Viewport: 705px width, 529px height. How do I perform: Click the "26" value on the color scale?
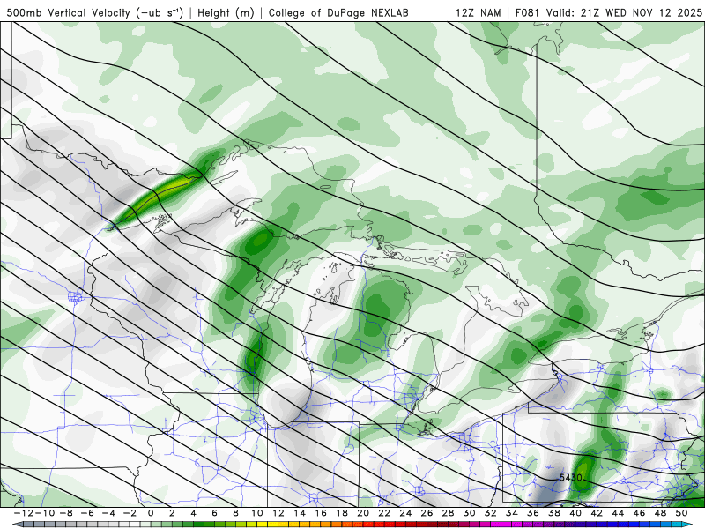[427, 513]
